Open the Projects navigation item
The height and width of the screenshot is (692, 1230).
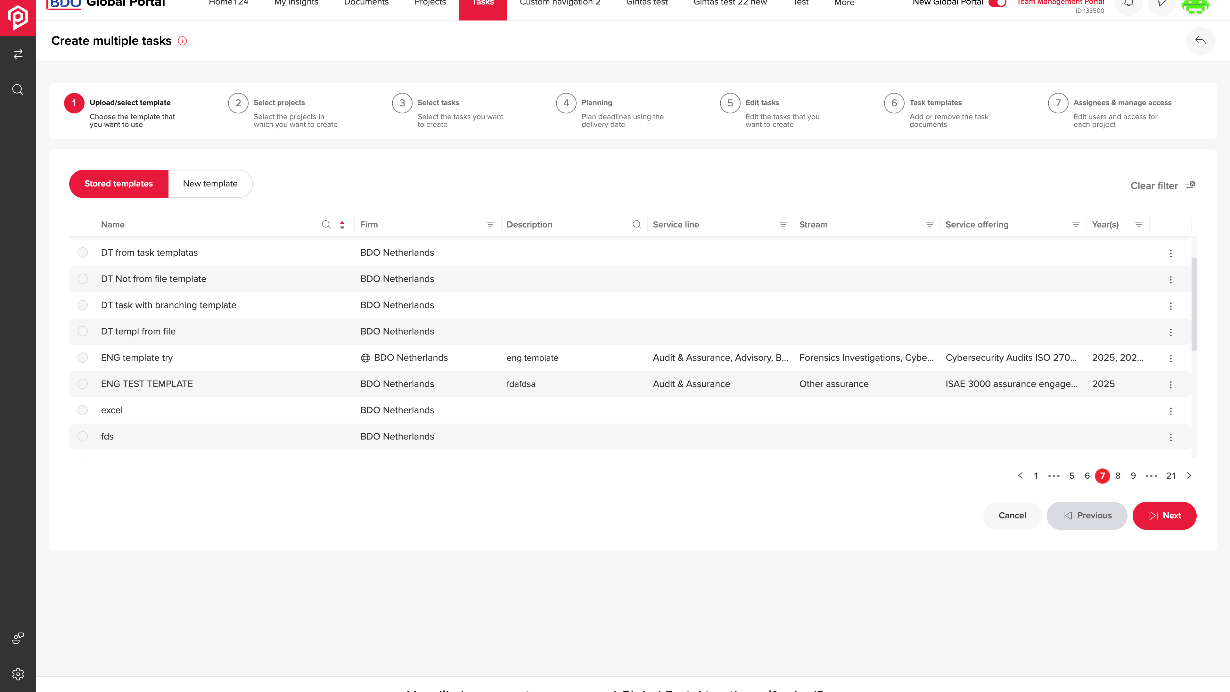(x=430, y=3)
